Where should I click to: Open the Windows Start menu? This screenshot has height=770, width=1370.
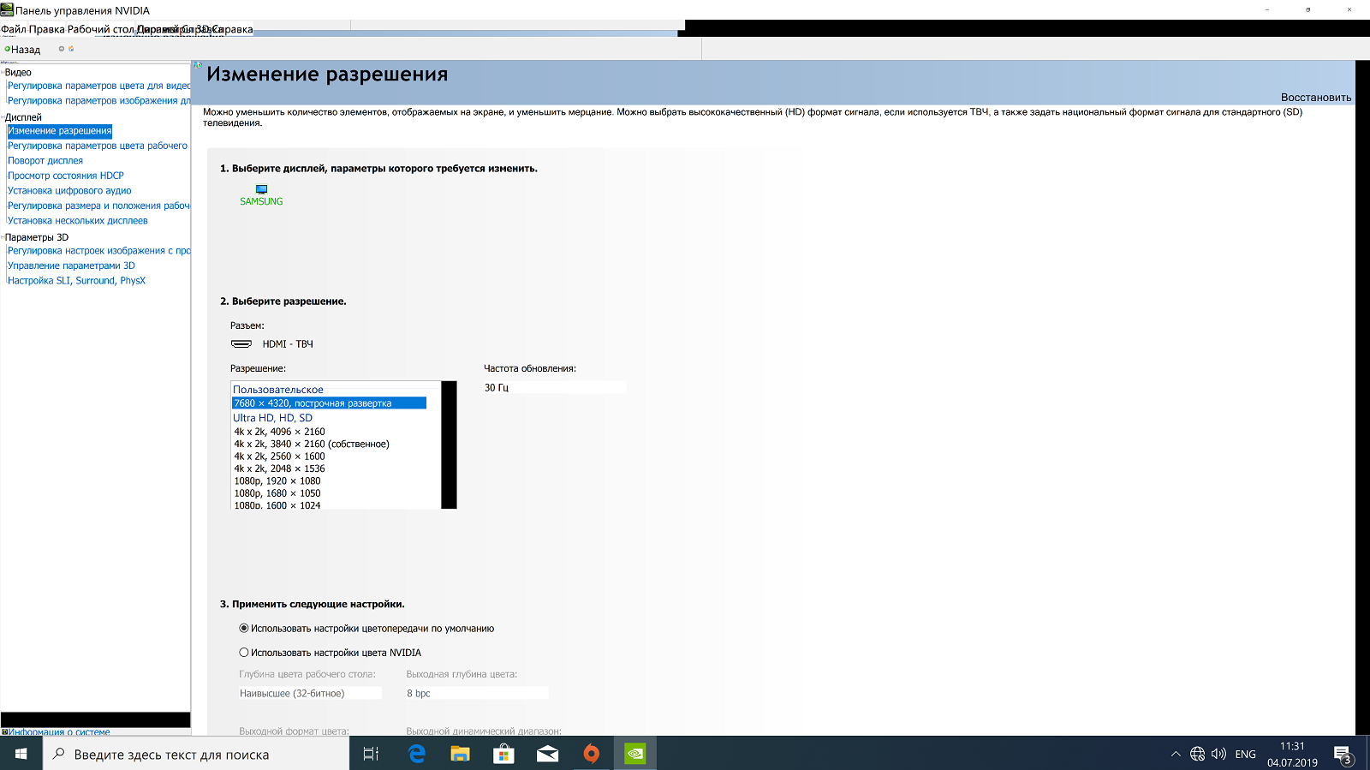click(x=21, y=754)
